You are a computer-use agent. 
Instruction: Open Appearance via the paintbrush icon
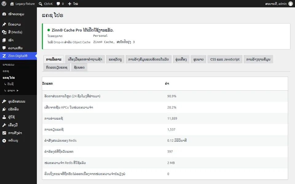click(x=4, y=102)
